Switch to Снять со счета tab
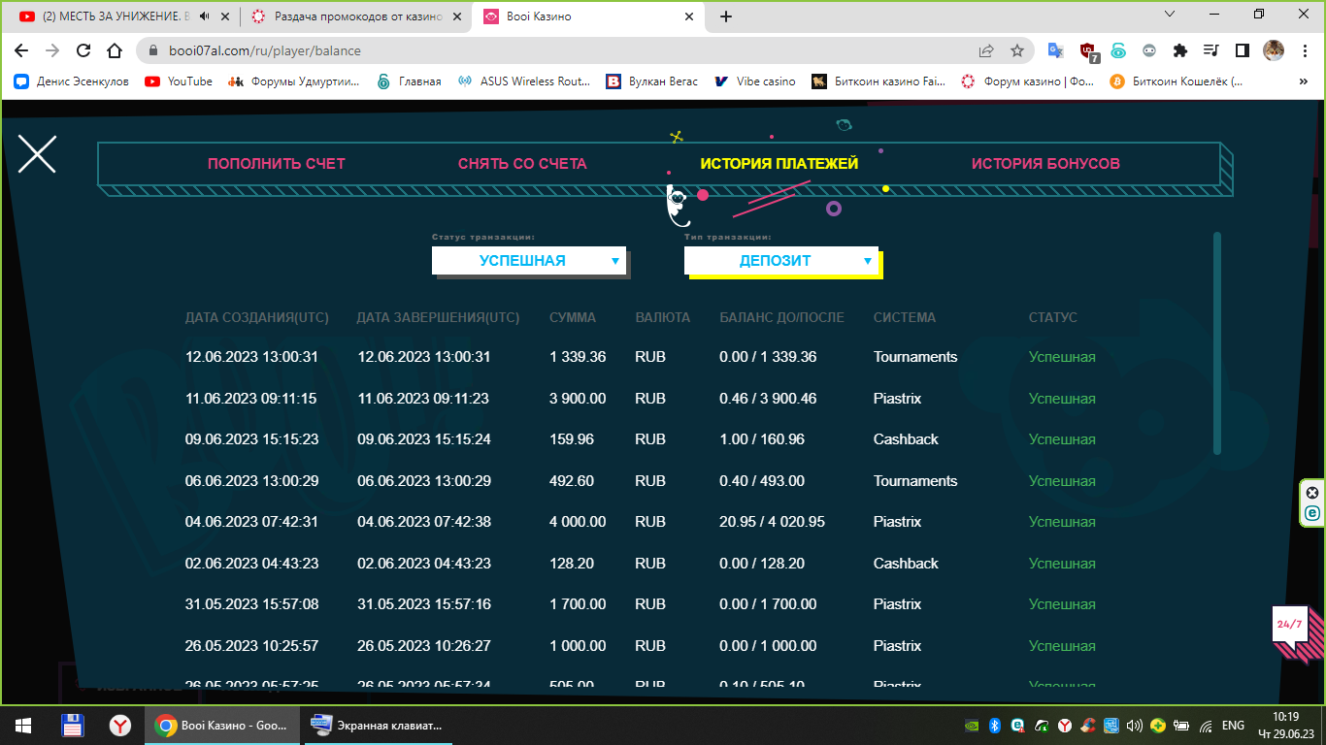1326x745 pixels. tap(522, 164)
